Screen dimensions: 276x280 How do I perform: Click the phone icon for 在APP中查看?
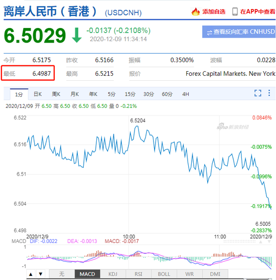click(x=235, y=12)
